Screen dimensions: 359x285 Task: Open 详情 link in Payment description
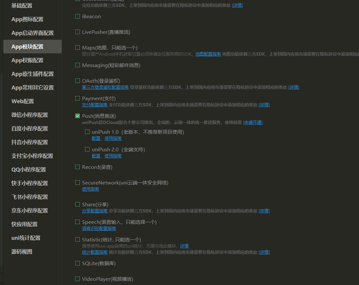pos(264,105)
